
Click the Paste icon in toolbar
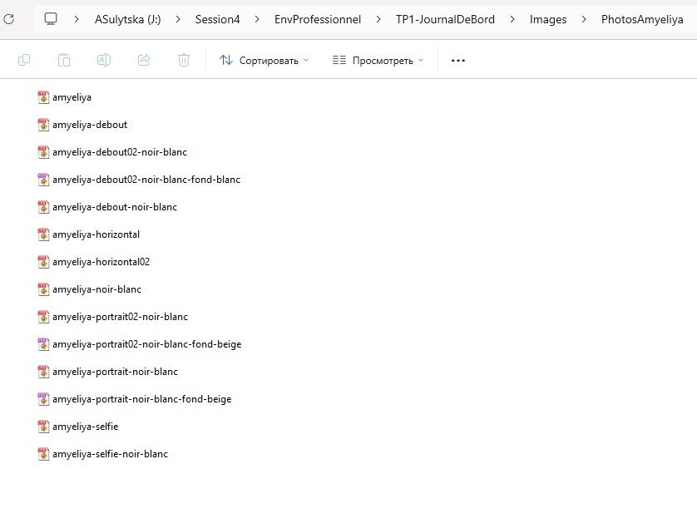pos(64,60)
